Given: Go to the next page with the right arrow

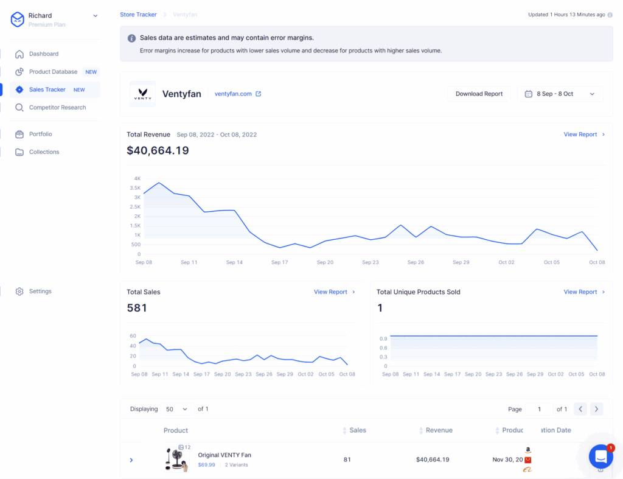Looking at the screenshot, I should [596, 409].
